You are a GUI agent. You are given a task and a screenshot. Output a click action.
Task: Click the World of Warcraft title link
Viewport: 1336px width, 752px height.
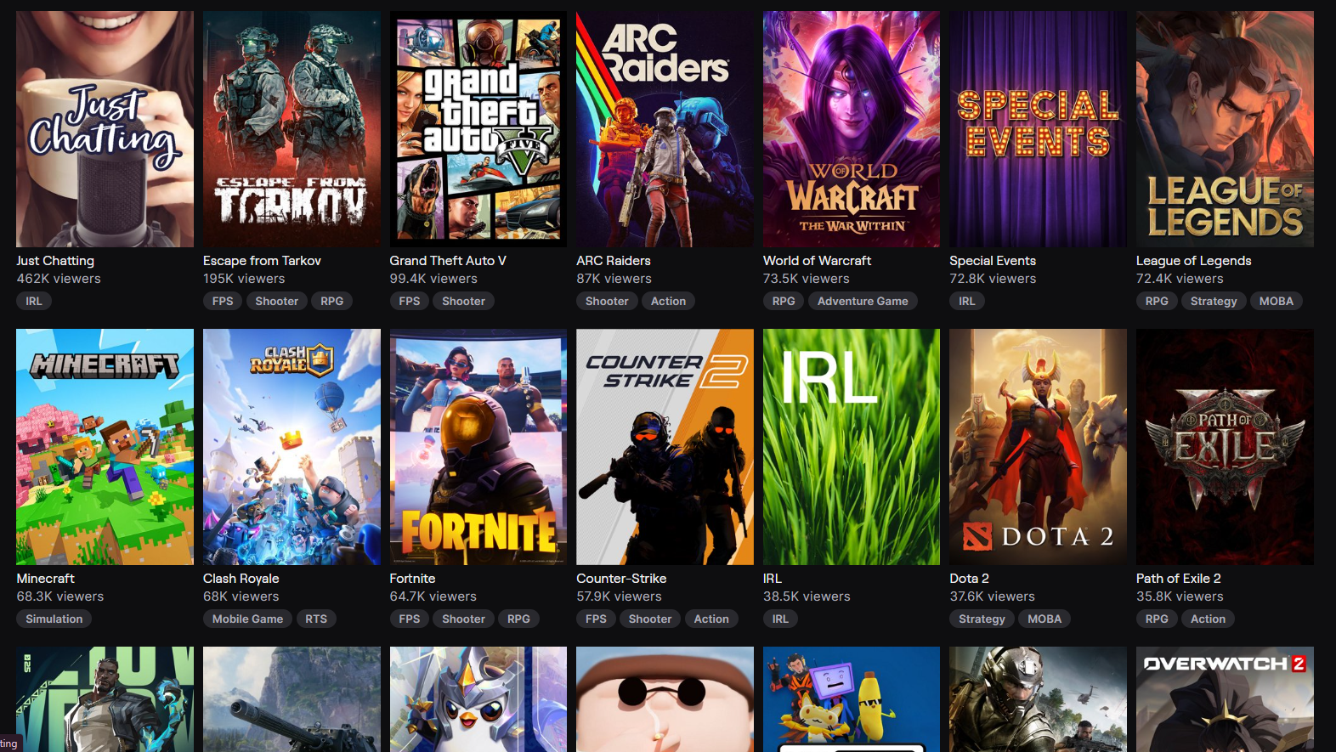coord(817,261)
